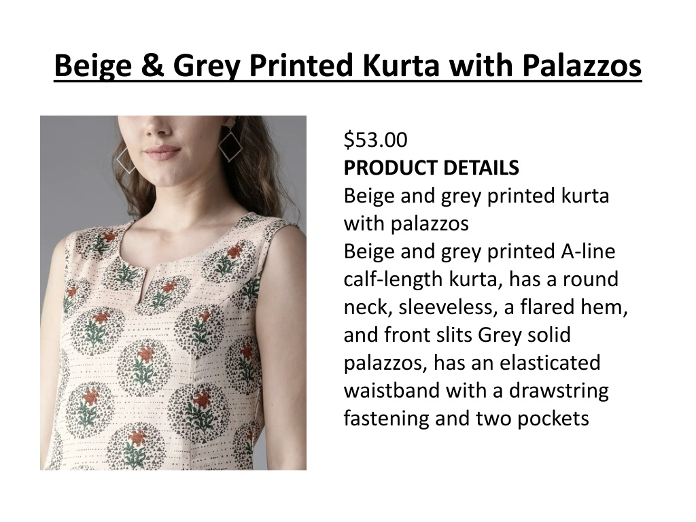Click 'Beige and grey printed A-line' line
696x522 pixels.
tap(479, 251)
